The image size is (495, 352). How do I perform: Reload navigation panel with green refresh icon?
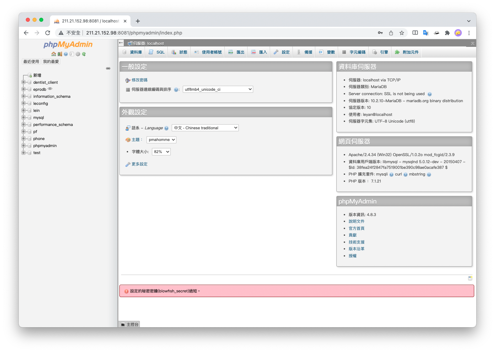(x=84, y=54)
